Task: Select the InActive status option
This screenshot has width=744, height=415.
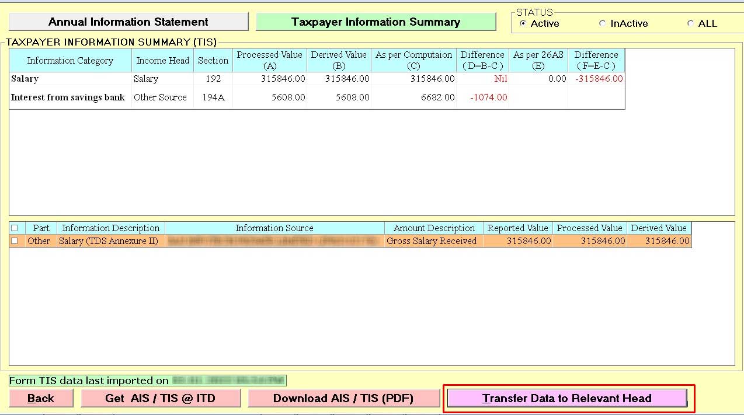Action: click(x=602, y=24)
